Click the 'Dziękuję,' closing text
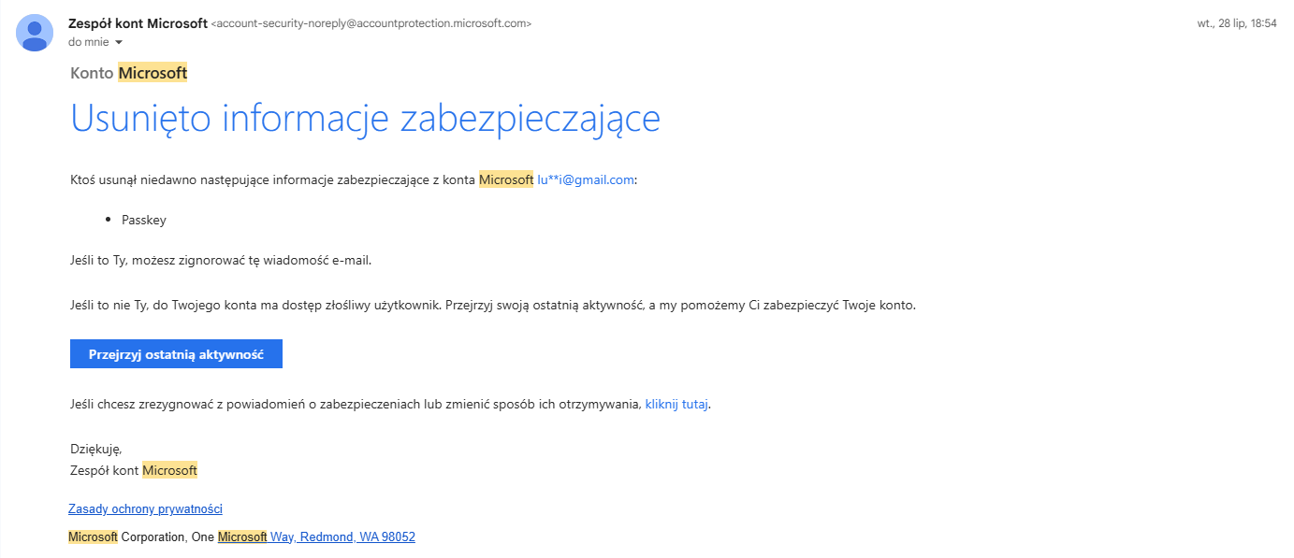 coord(96,450)
